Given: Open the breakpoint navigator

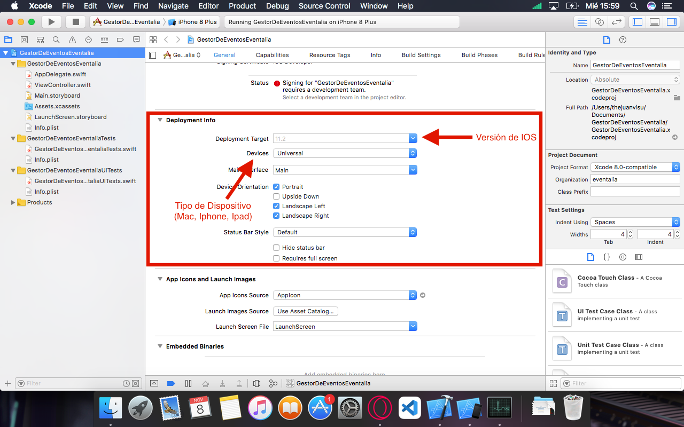Looking at the screenshot, I should coord(120,40).
